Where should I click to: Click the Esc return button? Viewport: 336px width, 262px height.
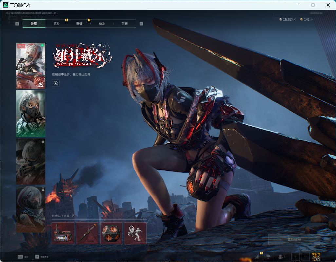click(23, 257)
